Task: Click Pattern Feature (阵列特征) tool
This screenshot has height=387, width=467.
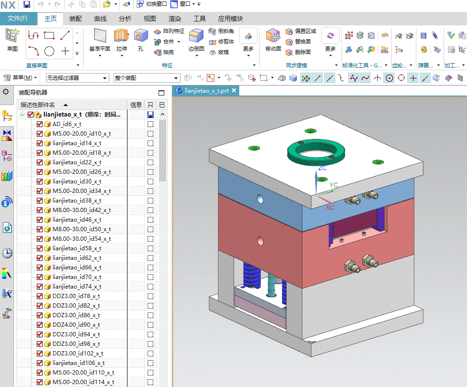Action: (x=169, y=31)
